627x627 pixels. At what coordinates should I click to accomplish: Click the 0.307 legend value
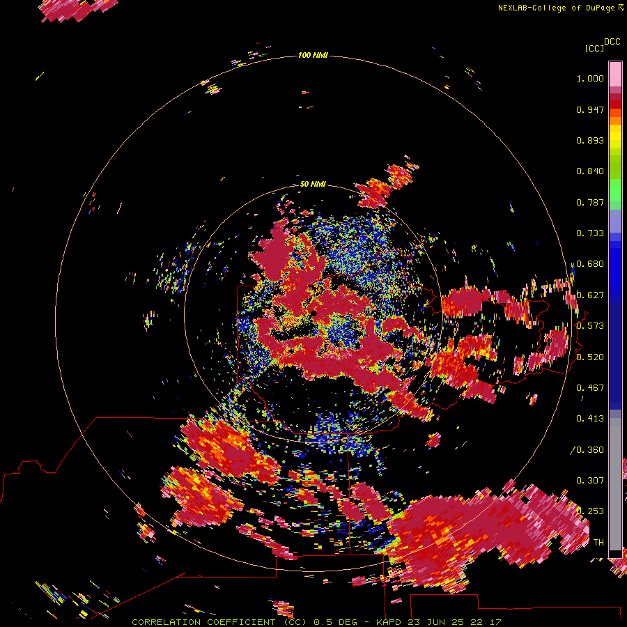click(590, 481)
